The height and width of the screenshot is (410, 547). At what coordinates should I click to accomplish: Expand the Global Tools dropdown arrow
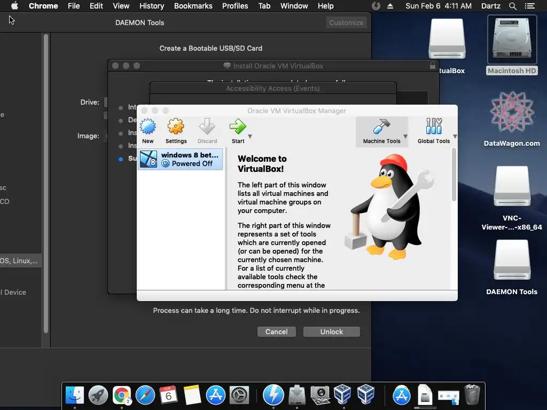(455, 137)
